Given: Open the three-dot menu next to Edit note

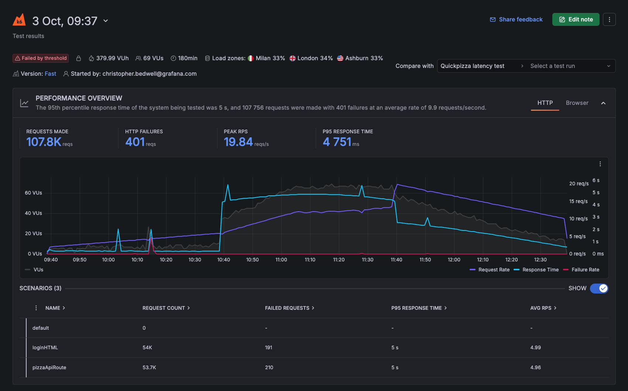Looking at the screenshot, I should pyautogui.click(x=609, y=19).
